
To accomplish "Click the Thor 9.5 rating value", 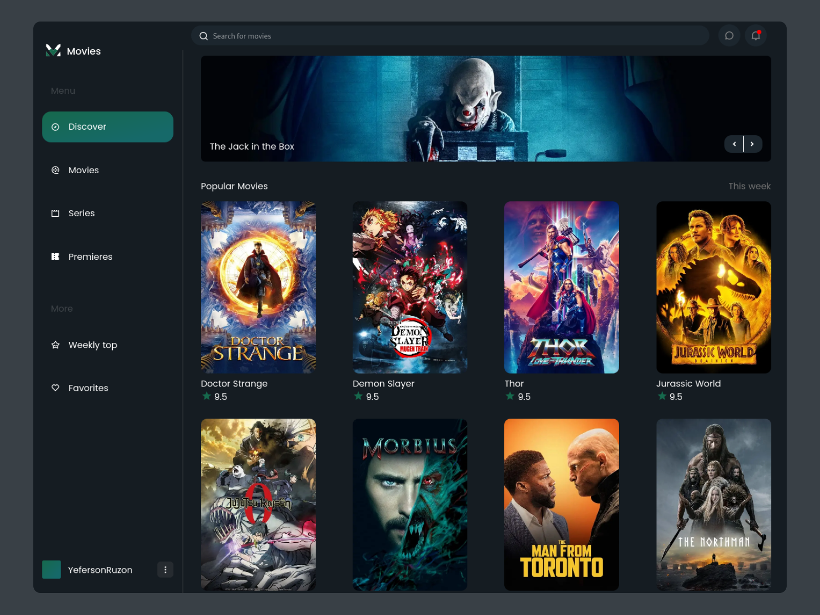I will pyautogui.click(x=524, y=397).
